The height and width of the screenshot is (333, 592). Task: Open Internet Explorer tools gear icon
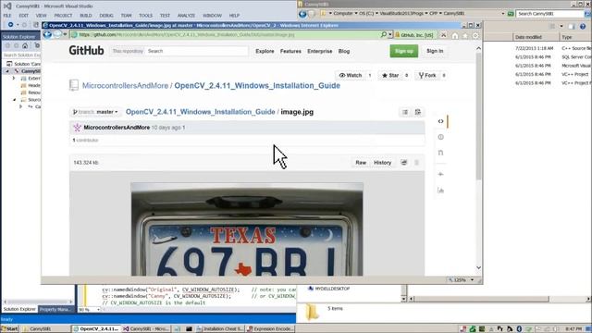475,35
